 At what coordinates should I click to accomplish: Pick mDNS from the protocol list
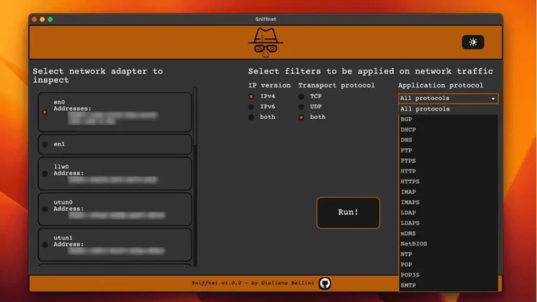[x=448, y=233]
